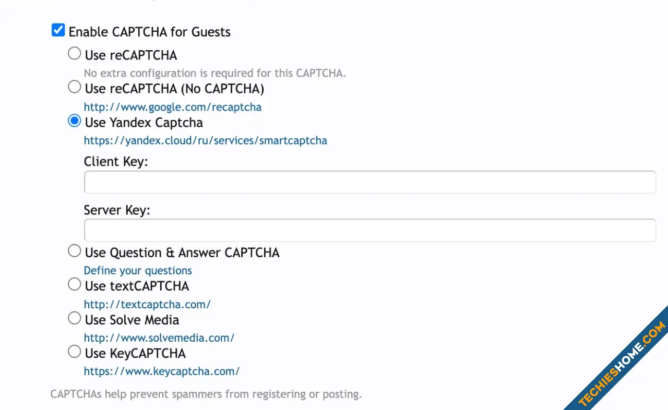Select the Use textCAPTCHA radio button
Viewport: 668px width, 410px height.
[75, 284]
